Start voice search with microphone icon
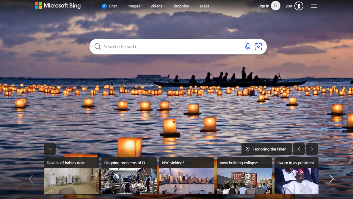Screen dimensions: 353x199 tap(248, 47)
